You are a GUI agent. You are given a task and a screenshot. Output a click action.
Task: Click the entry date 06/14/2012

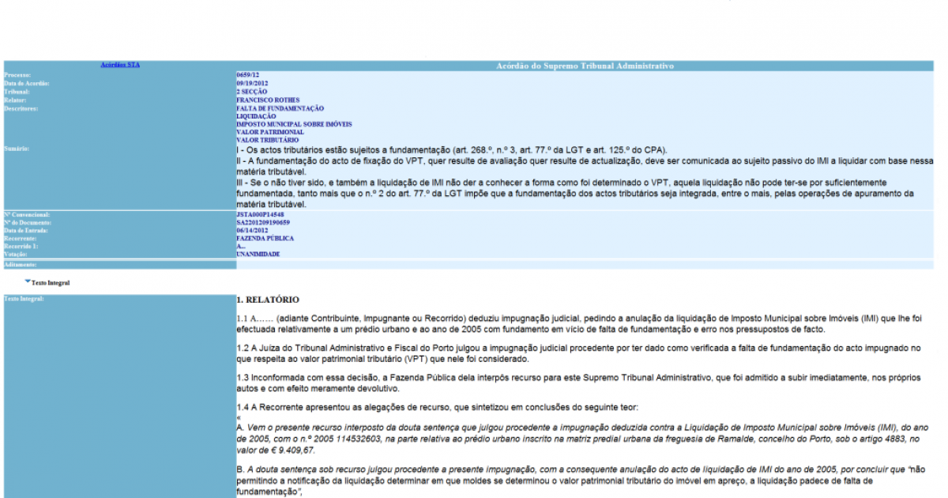click(x=254, y=230)
